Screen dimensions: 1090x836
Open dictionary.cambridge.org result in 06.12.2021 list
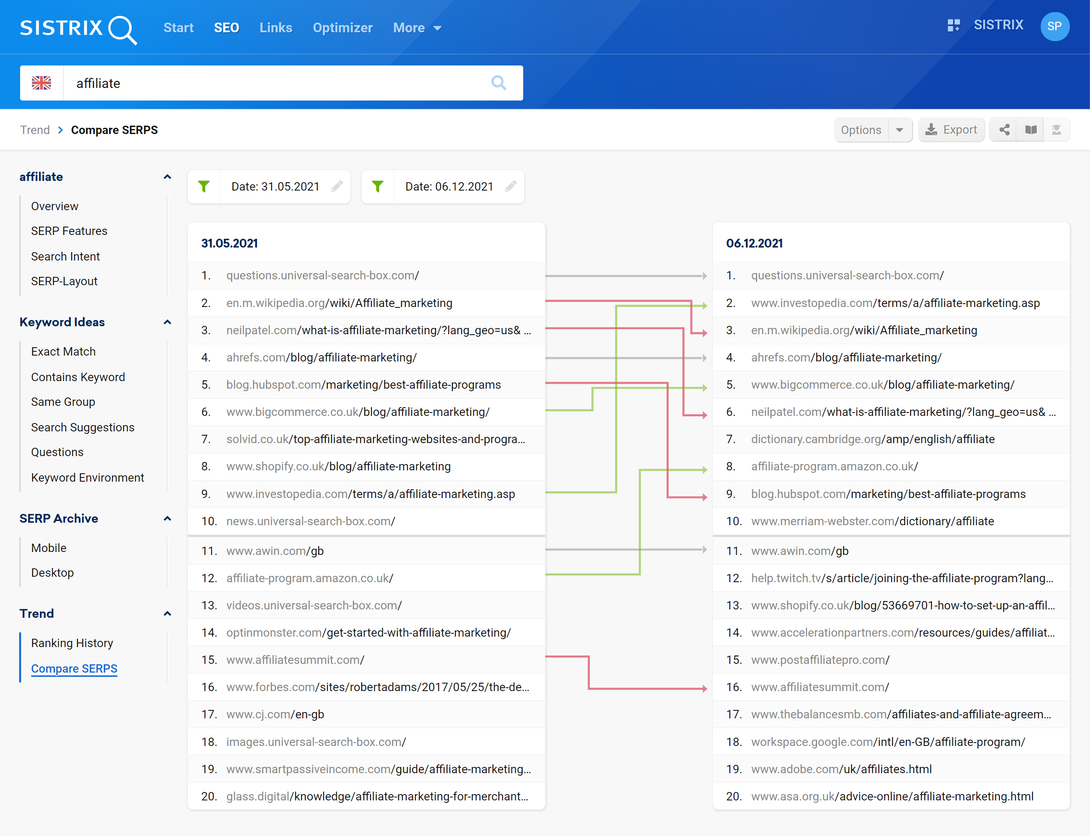[x=873, y=439]
